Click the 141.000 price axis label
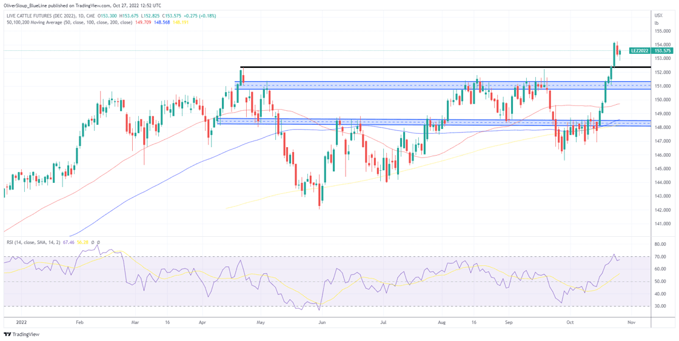Image resolution: width=679 pixels, height=341 pixels. [x=663, y=224]
